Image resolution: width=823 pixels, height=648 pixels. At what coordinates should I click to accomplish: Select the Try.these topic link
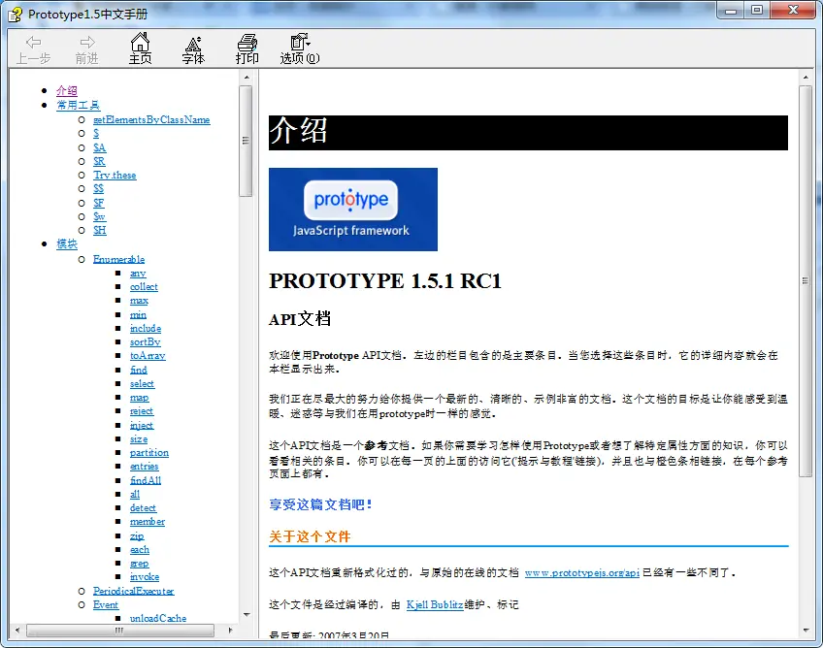point(115,175)
